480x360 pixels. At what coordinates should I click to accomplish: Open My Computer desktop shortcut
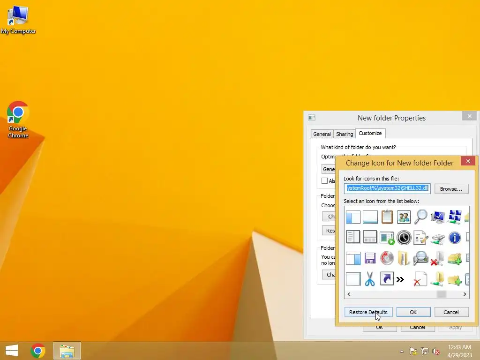point(18,20)
